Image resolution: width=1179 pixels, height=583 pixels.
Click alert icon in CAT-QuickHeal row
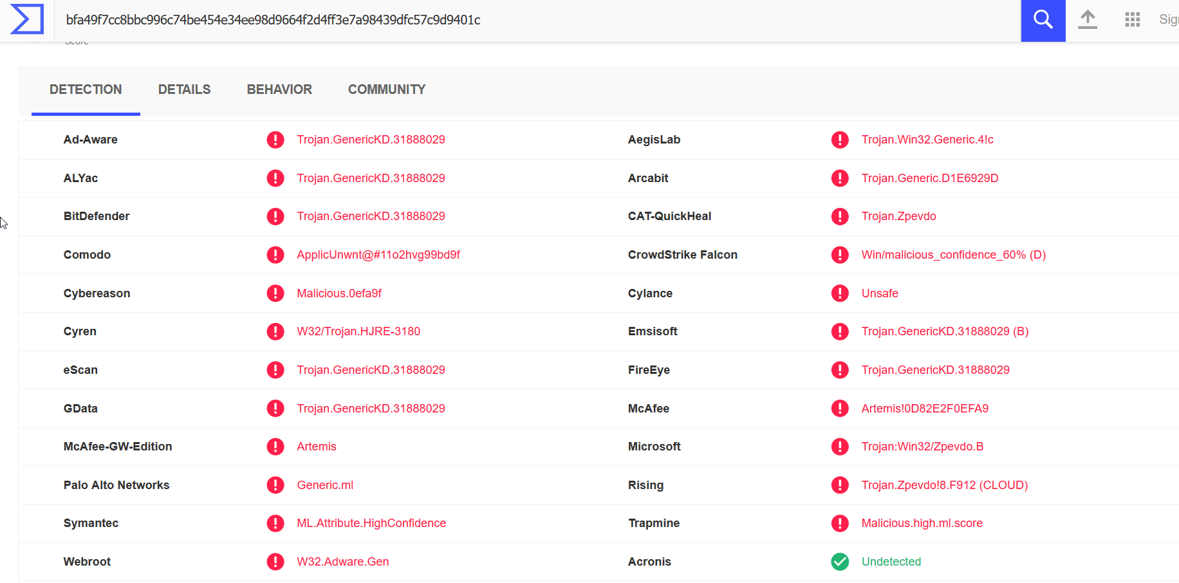click(x=840, y=216)
